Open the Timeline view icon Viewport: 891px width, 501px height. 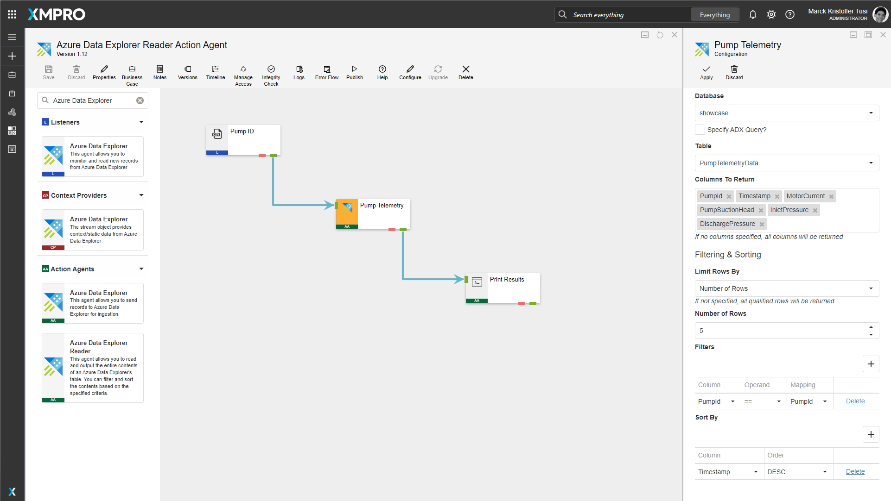(x=216, y=69)
